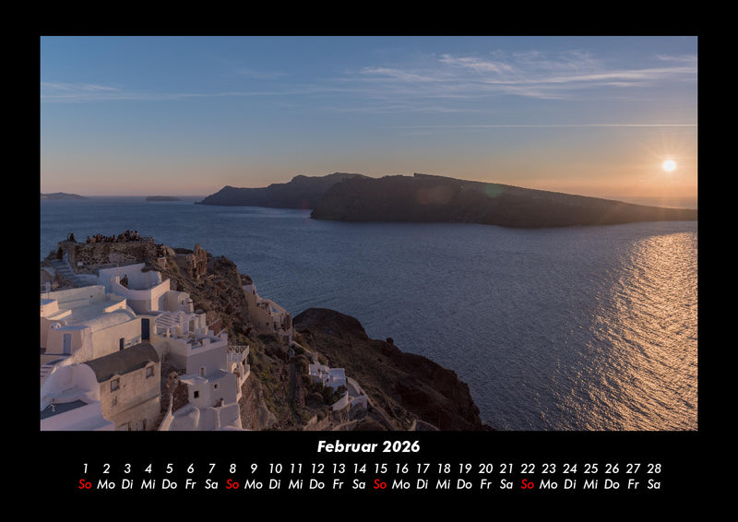The width and height of the screenshot is (738, 522).
Task: Click the red 'So' under day 8
Action: [232, 484]
